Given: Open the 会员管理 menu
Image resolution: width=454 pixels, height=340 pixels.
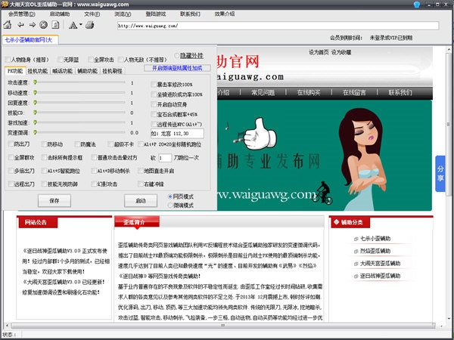Looking at the screenshot, I should coord(20,14).
